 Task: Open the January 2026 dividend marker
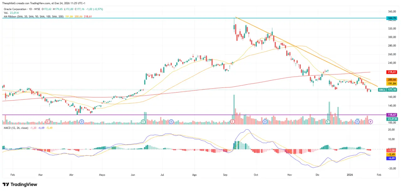point(357,121)
